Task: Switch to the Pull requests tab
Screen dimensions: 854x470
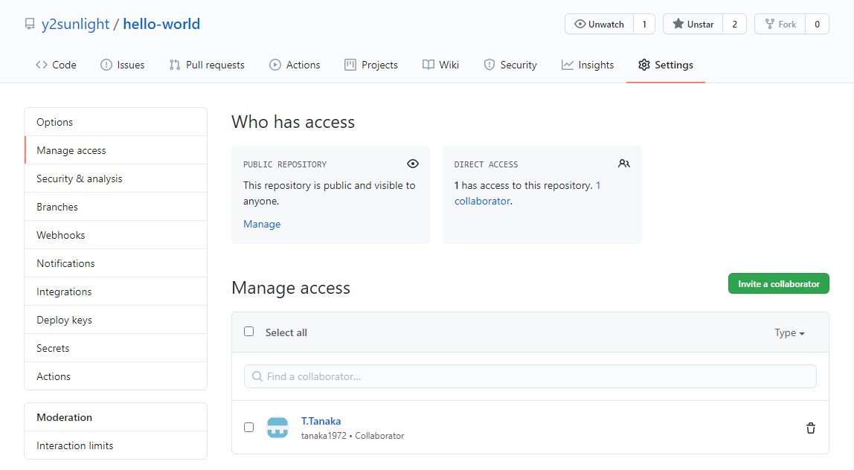Action: (x=207, y=65)
